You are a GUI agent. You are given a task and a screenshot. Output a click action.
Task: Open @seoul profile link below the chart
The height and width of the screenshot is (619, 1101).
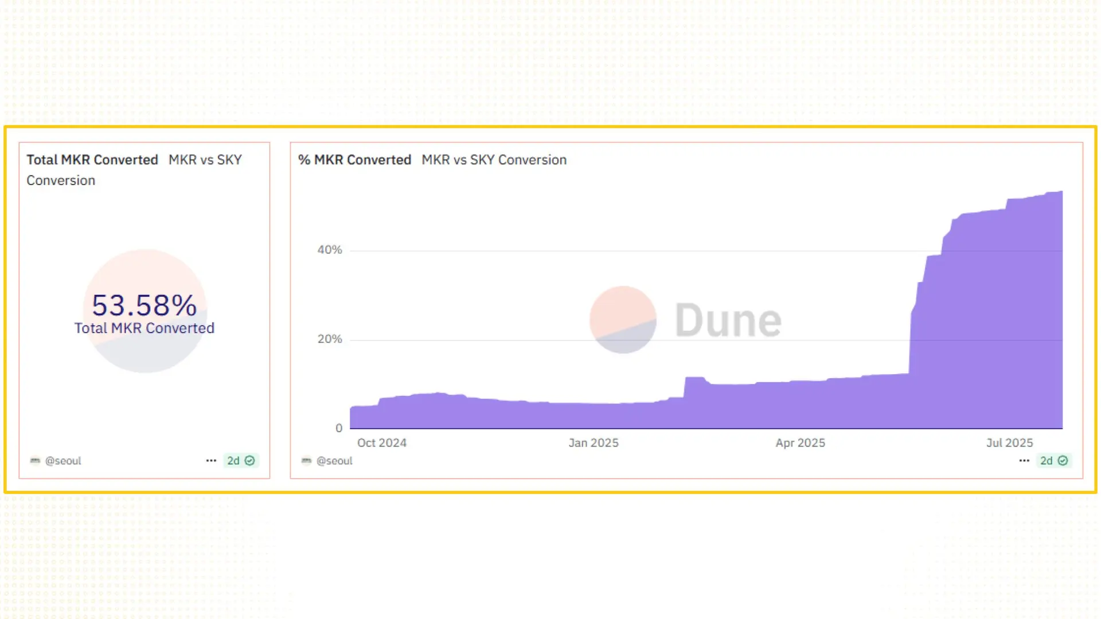tap(334, 460)
